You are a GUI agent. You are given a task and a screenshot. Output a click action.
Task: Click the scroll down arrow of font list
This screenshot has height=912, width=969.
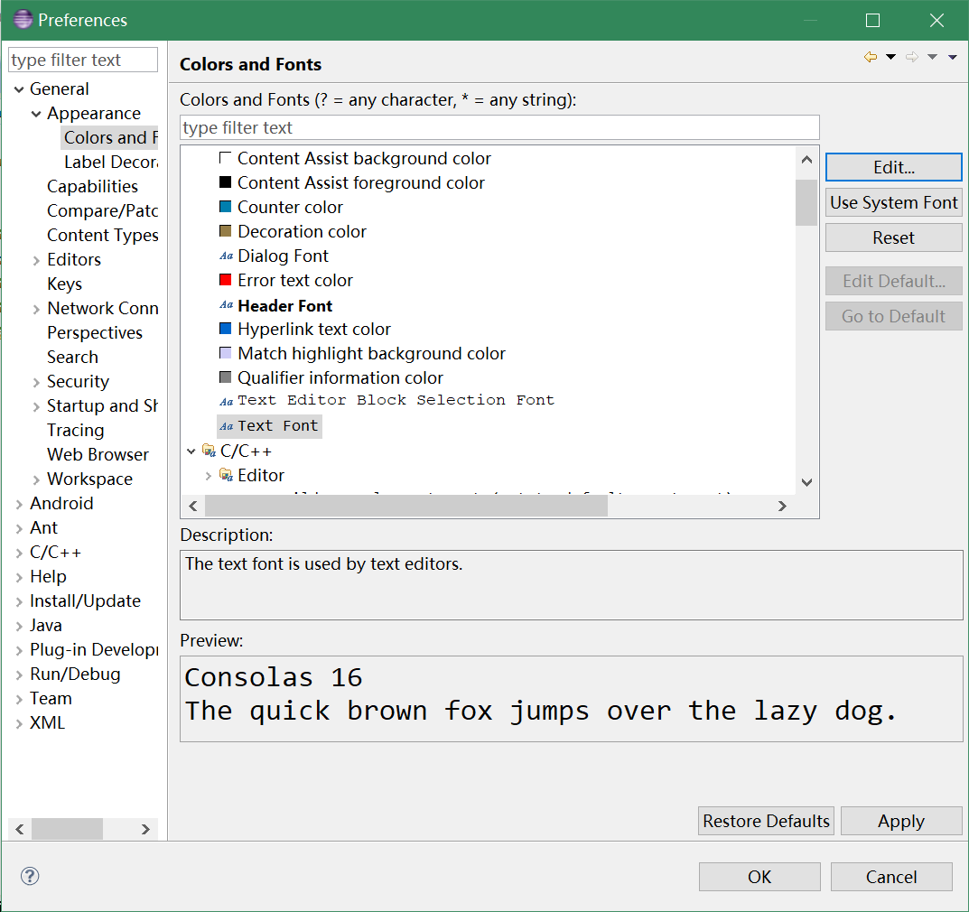click(x=806, y=483)
